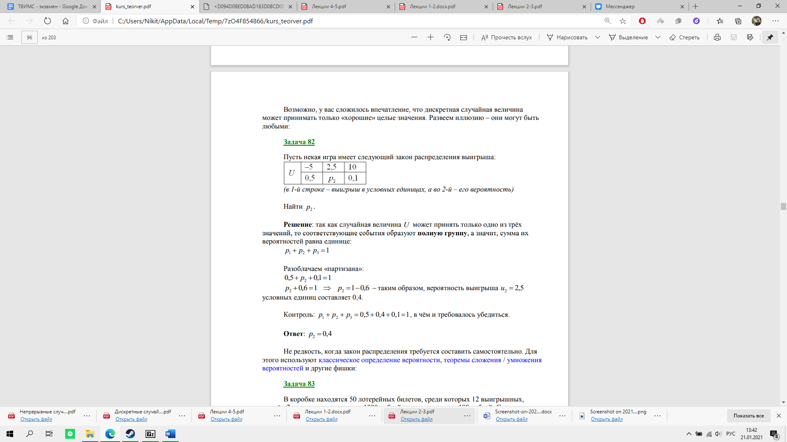This screenshot has height=442, width=787.
Task: Open options for Лекции 1-2.docx.pdf download
Action: [x=372, y=416]
